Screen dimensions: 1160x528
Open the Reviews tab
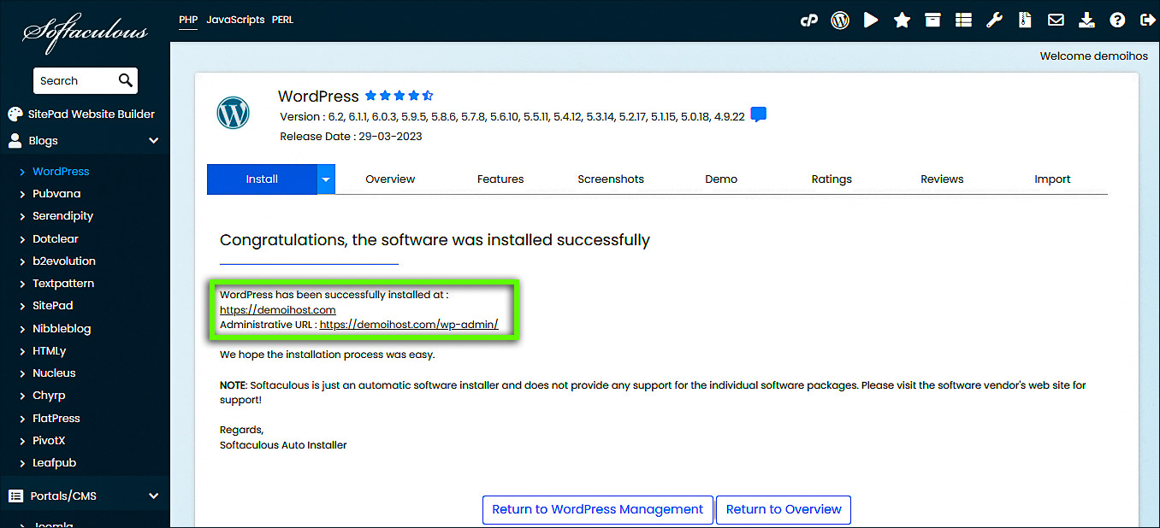coord(942,179)
